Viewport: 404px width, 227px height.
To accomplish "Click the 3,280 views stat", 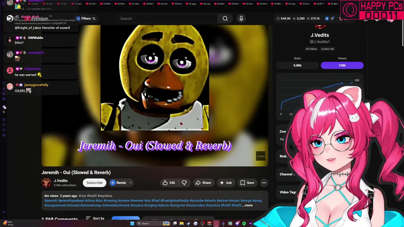I will [x=298, y=19].
